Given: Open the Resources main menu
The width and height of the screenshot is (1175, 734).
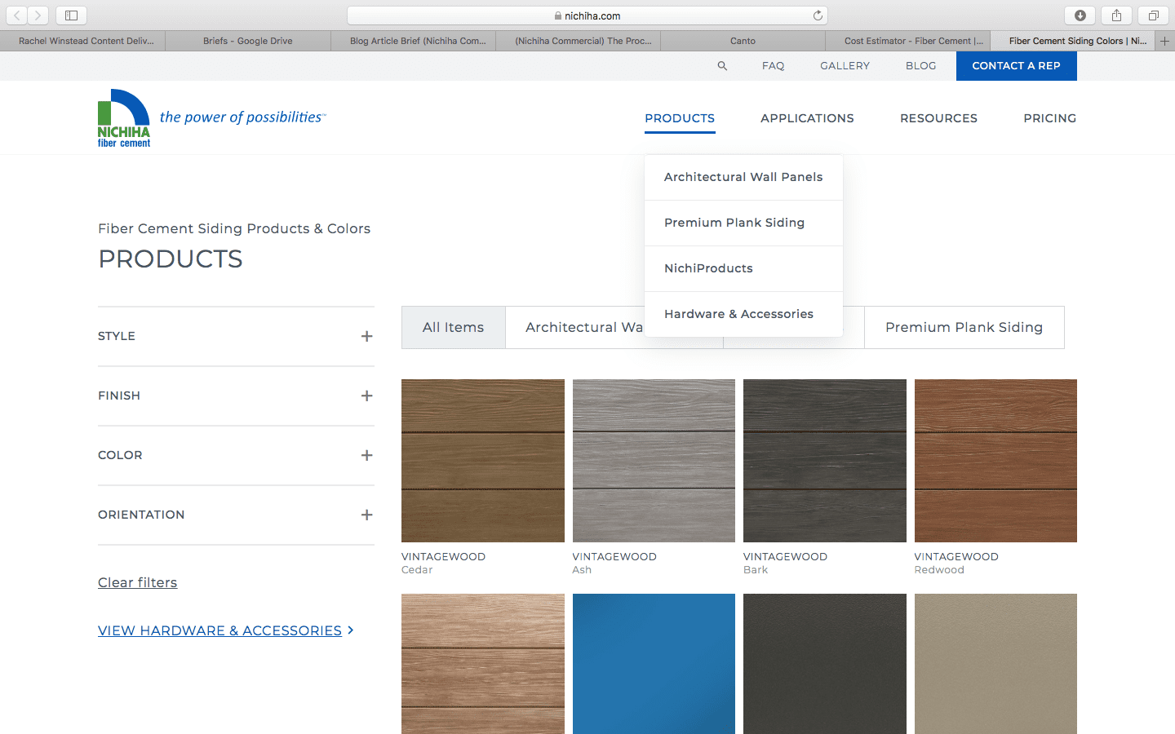Looking at the screenshot, I should 938,118.
